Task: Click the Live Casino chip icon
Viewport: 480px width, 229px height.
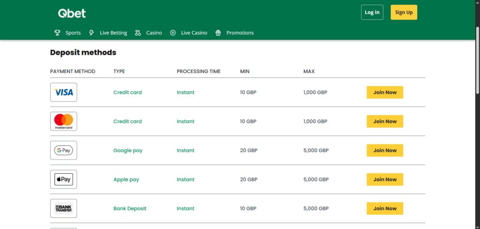Action: point(173,33)
